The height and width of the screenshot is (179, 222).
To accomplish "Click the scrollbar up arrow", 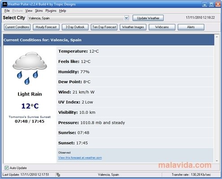I will (217, 37).
